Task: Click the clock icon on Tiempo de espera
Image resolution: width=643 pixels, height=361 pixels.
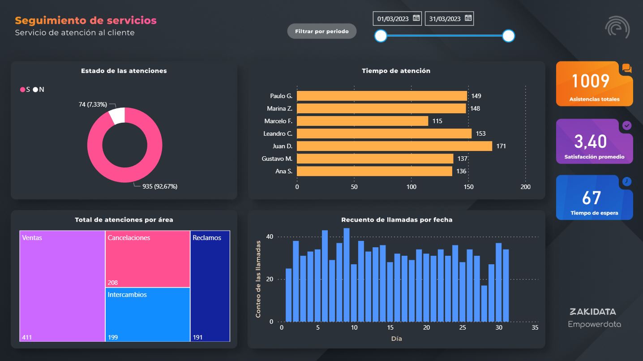Action: coord(627,181)
